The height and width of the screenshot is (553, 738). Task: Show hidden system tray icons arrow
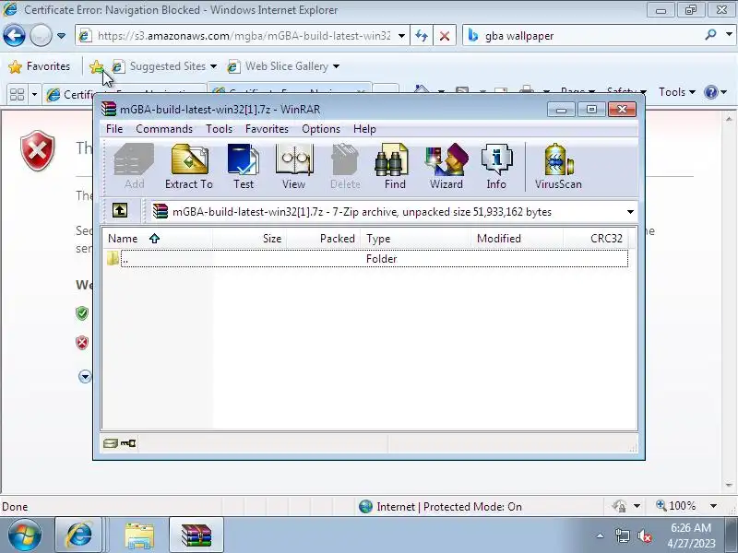[x=601, y=535]
